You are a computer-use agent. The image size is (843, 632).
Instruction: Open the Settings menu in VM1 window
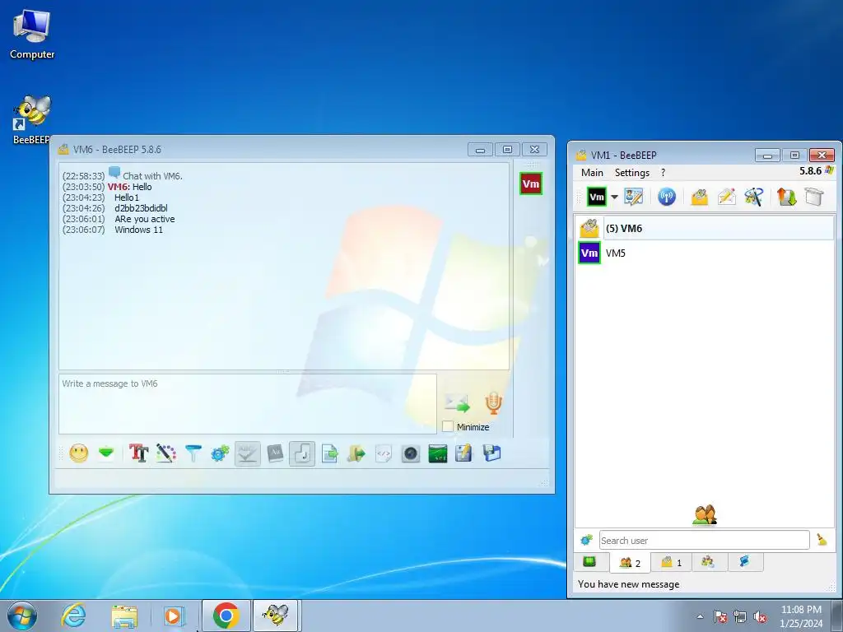point(631,173)
